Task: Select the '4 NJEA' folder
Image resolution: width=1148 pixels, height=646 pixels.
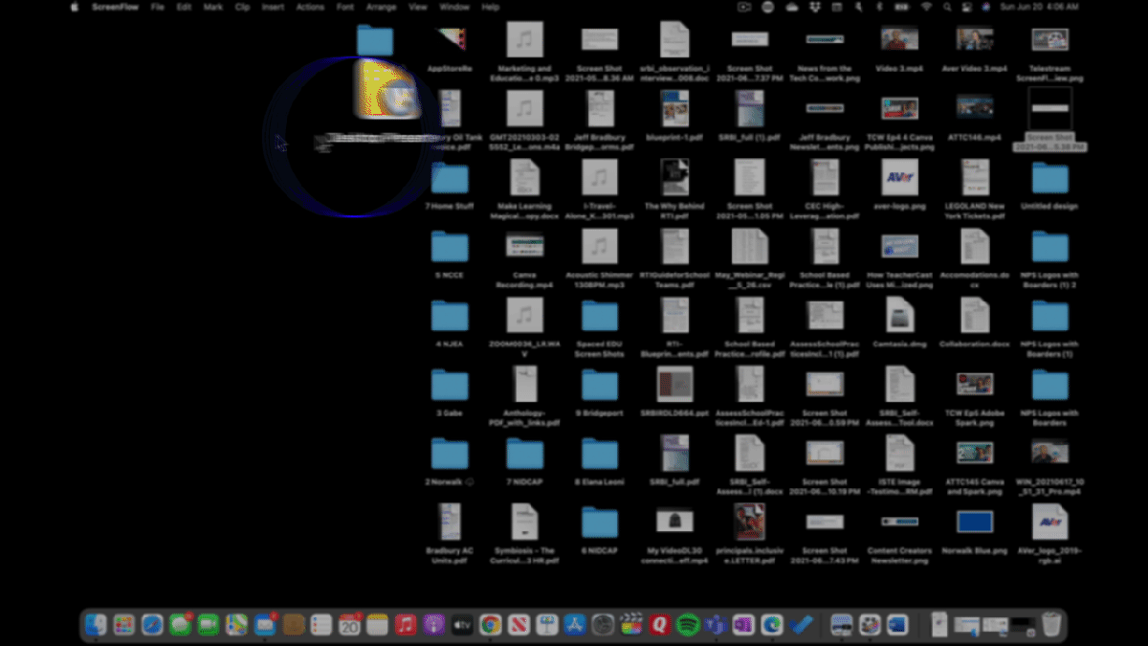Action: [x=450, y=316]
